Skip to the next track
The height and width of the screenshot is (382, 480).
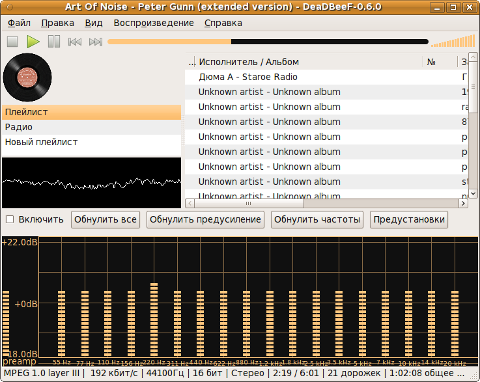pos(96,42)
